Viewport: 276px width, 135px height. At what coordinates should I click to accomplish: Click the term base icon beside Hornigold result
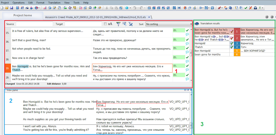click(x=231, y=43)
